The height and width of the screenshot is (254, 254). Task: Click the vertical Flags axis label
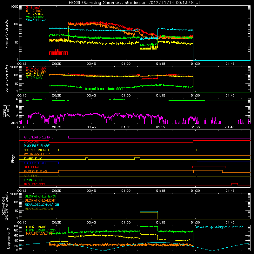tap(13, 158)
